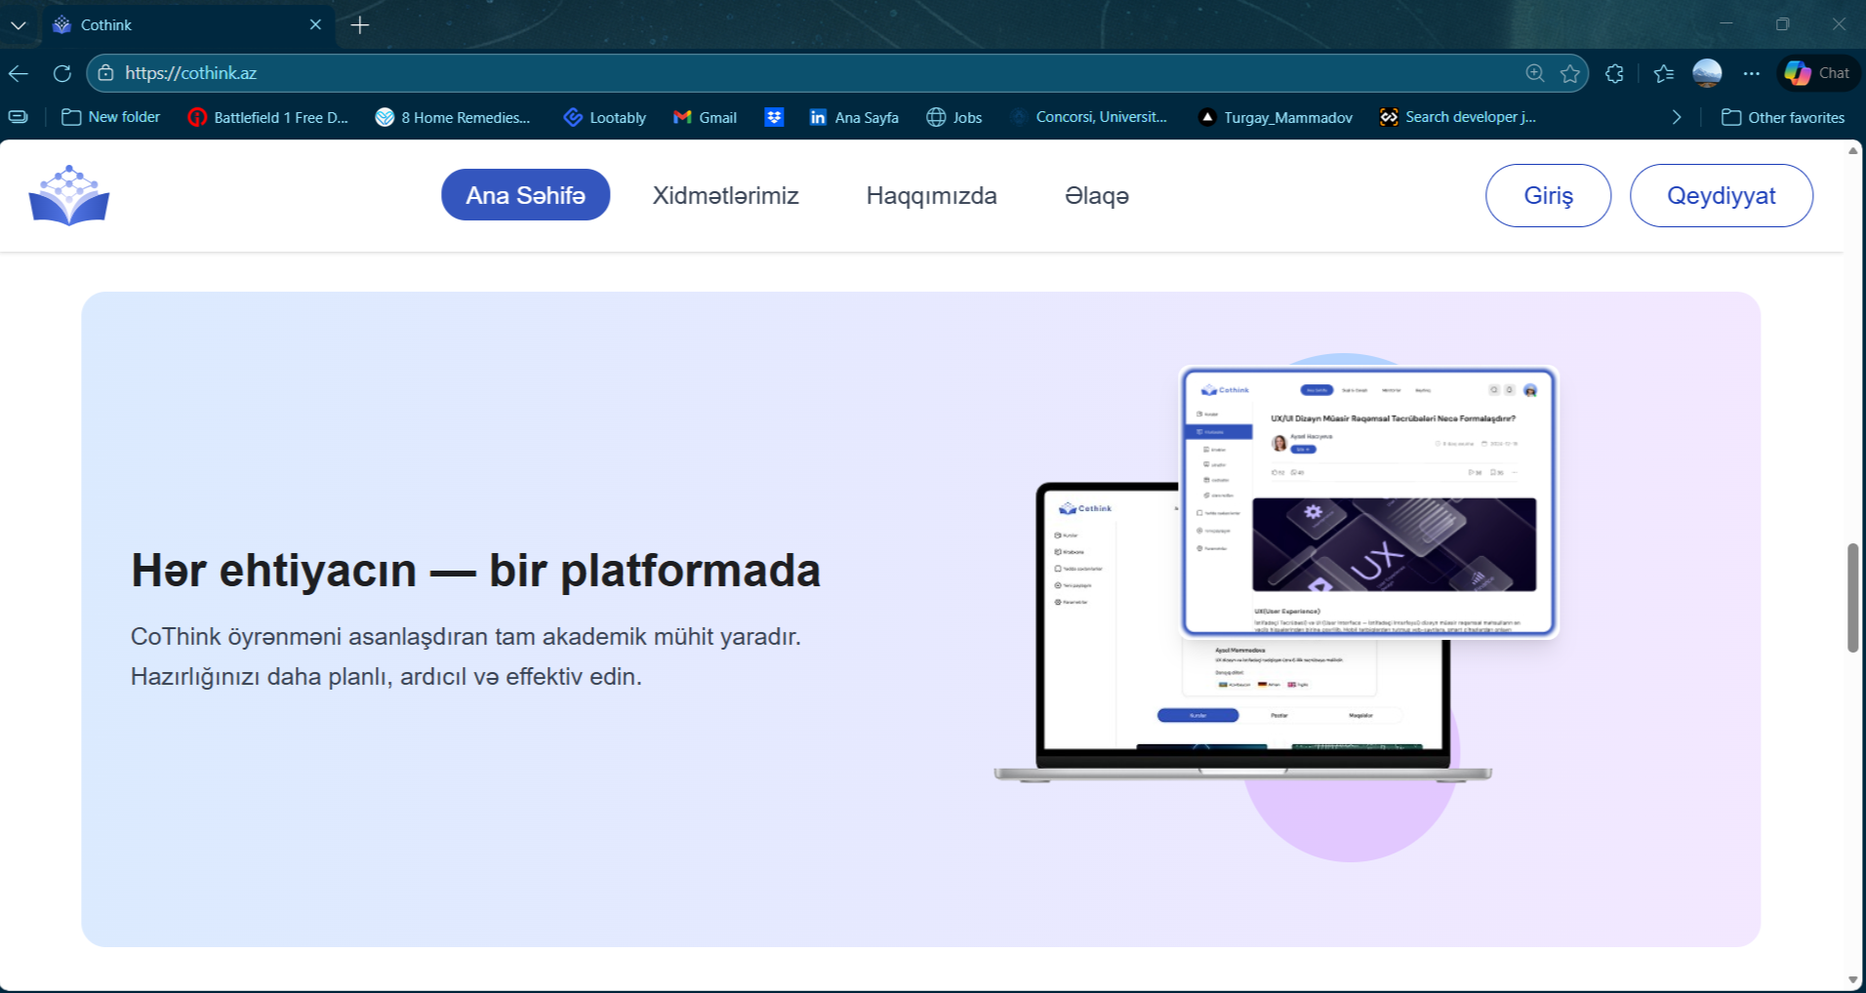Screen dimensions: 1866x993
Task: Go back using the back arrow
Action: 19,73
